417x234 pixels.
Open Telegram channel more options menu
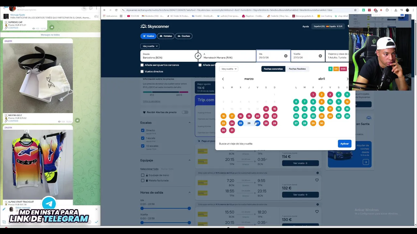[x=97, y=8]
